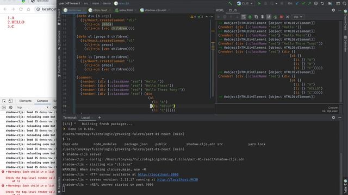Viewport: 348px width, 195px height.
Task: Reload the browser page
Action: tap(21, 9)
